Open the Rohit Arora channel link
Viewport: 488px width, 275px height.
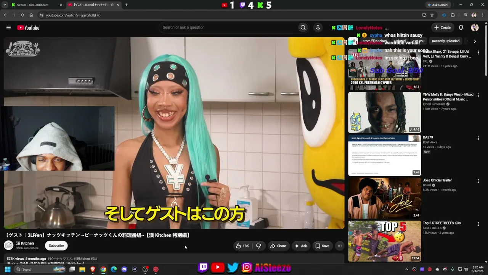[x=430, y=142]
